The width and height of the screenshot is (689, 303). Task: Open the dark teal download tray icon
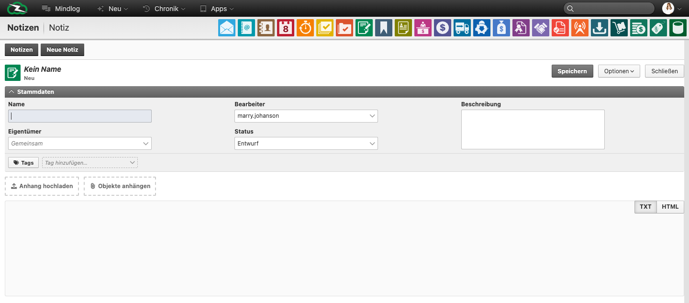[x=600, y=28]
